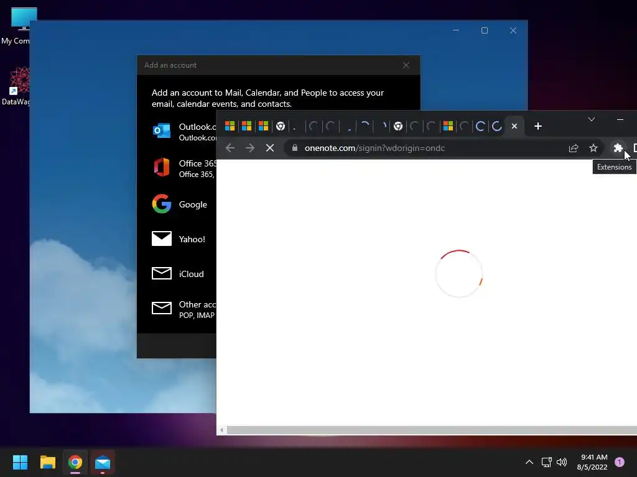Launch File Explorer from the taskbar
This screenshot has height=477, width=637.
coord(47,462)
